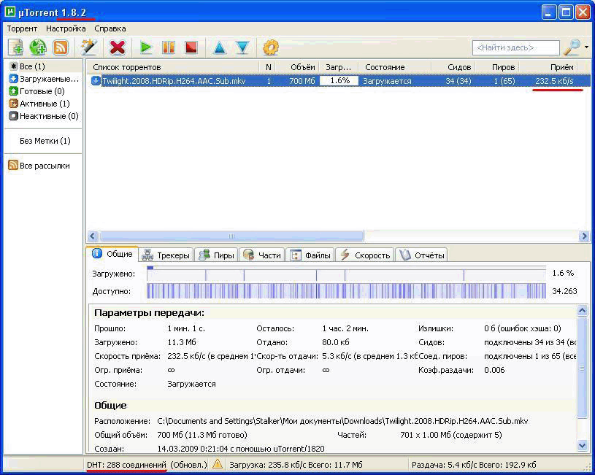Click Раздача: 5.4 кб/с status entry

pyautogui.click(x=474, y=464)
